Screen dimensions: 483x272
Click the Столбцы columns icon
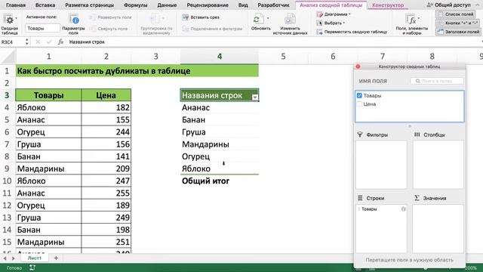click(x=417, y=134)
